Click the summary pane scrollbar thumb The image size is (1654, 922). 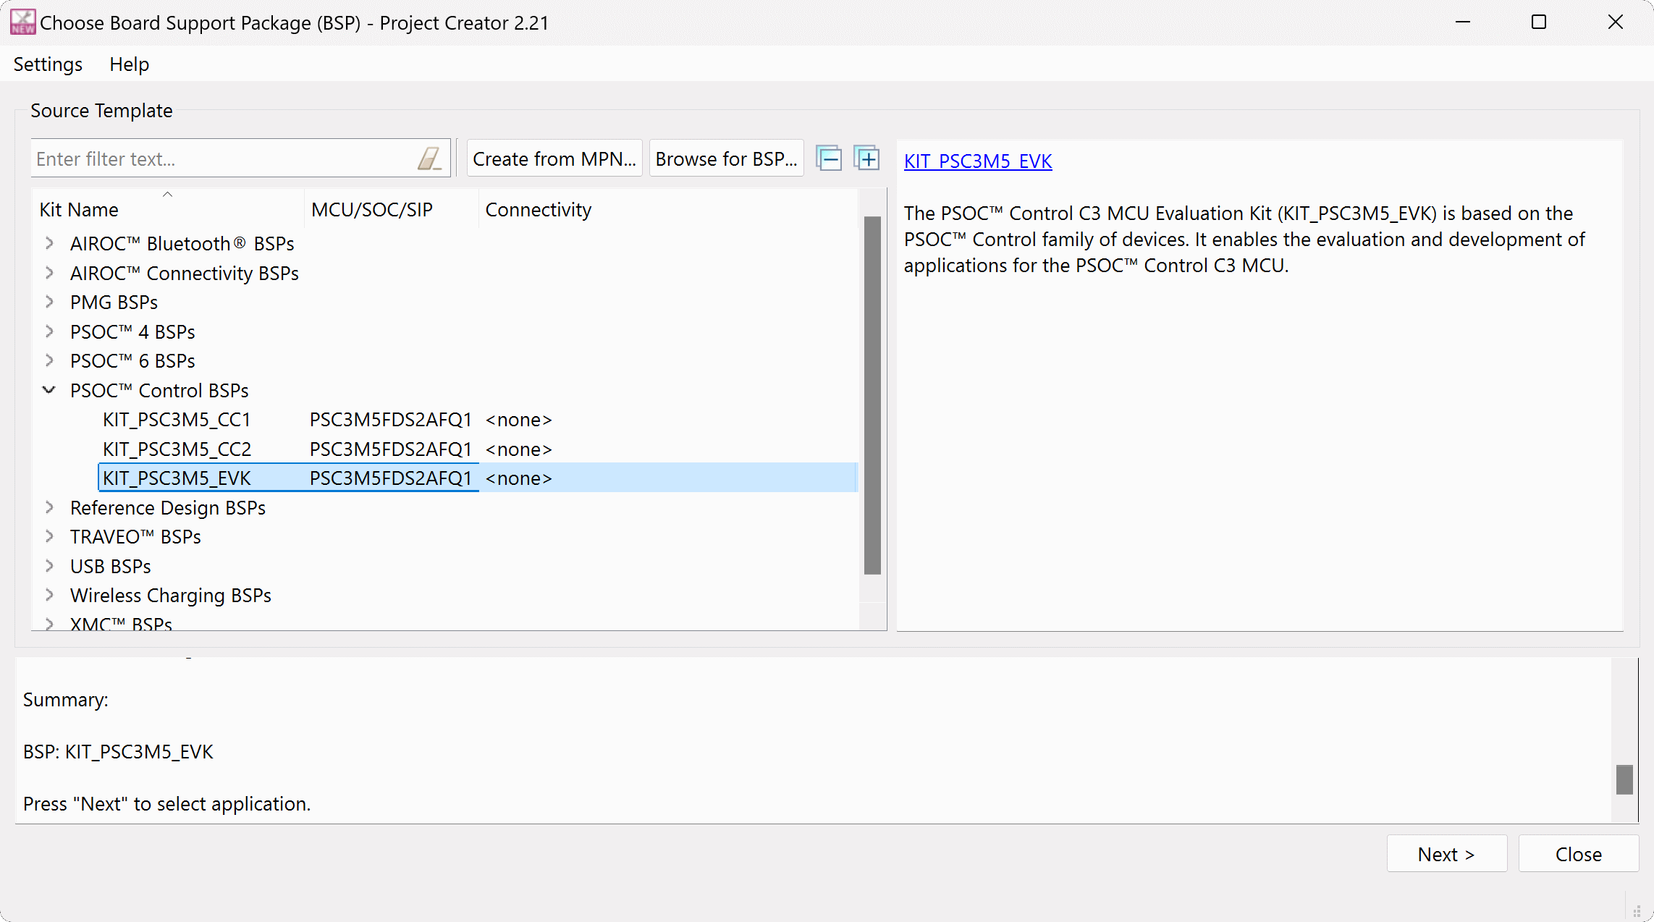[x=1624, y=779]
